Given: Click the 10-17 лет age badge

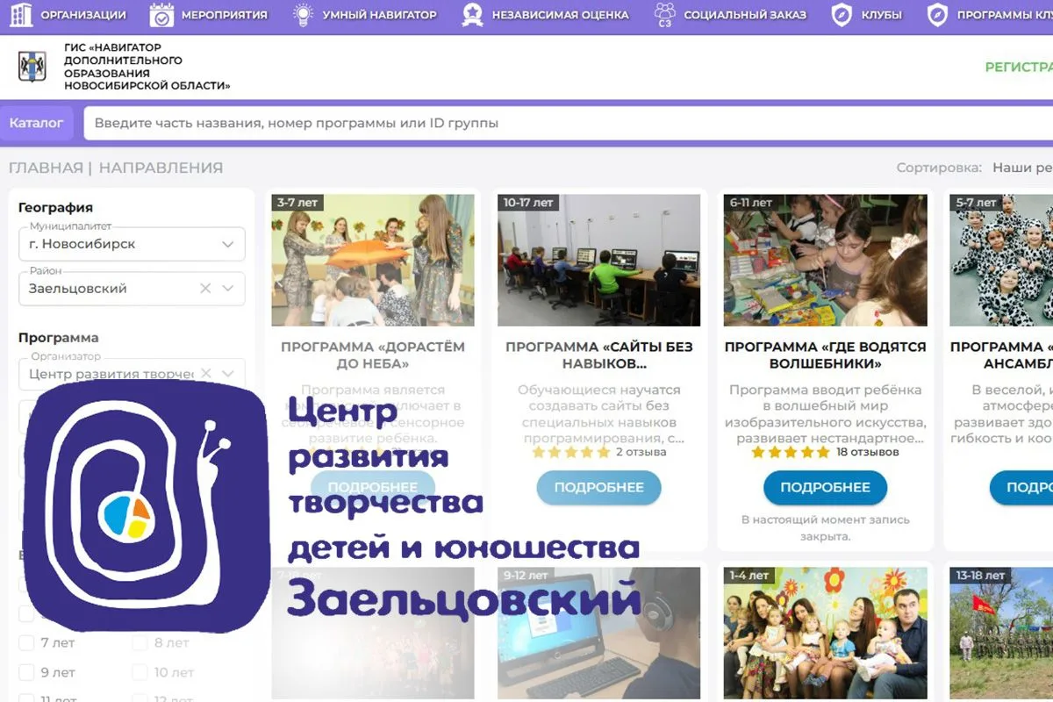Looking at the screenshot, I should coord(528,203).
